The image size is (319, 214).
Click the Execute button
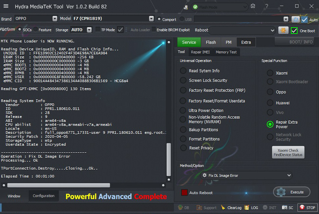292,192
